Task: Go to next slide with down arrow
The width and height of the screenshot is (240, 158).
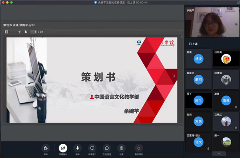Action: pyautogui.click(x=26, y=32)
